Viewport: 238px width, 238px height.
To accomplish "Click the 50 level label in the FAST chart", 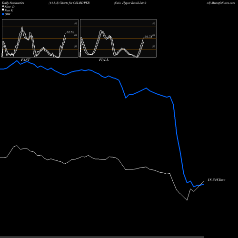I will coord(76,35).
